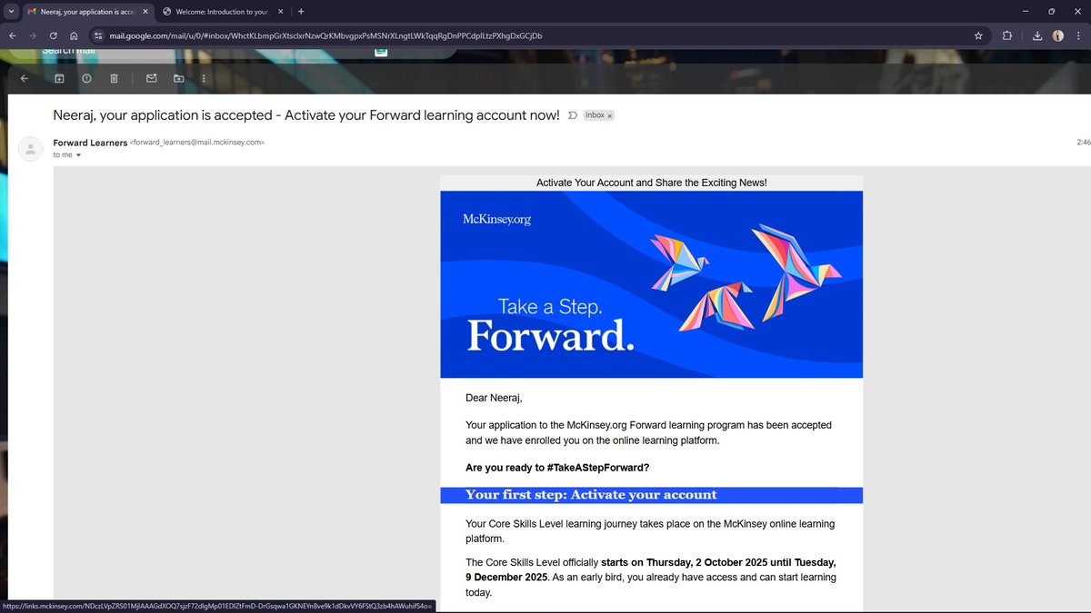Archive this email

59,79
